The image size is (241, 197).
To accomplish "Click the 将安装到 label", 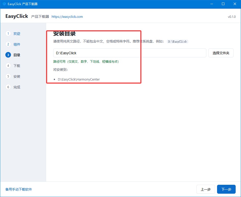I will pyautogui.click(x=61, y=70).
